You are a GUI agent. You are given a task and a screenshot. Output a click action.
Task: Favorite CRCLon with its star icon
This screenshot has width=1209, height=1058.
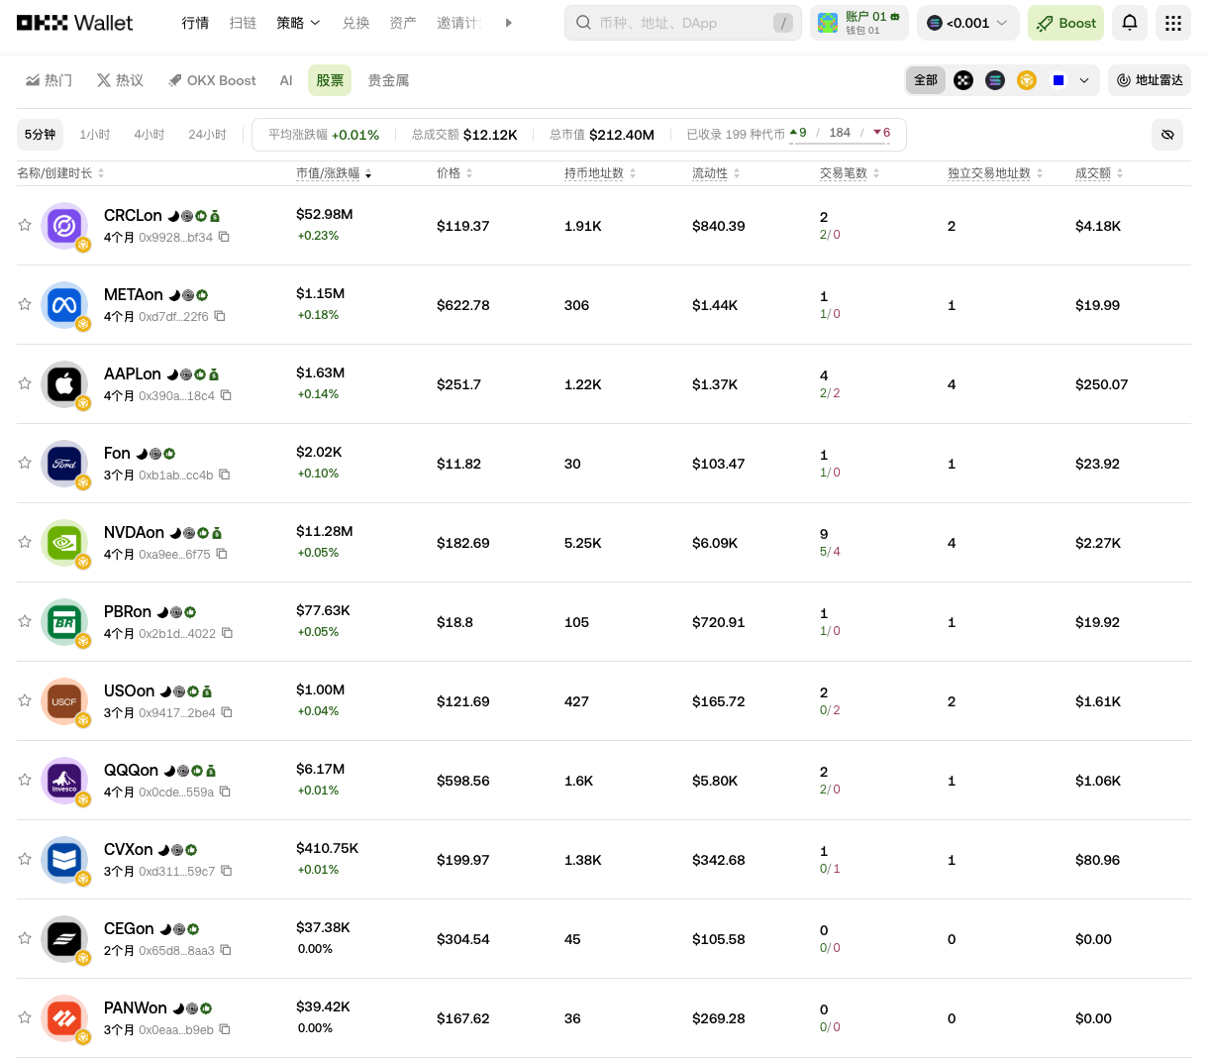tap(25, 225)
